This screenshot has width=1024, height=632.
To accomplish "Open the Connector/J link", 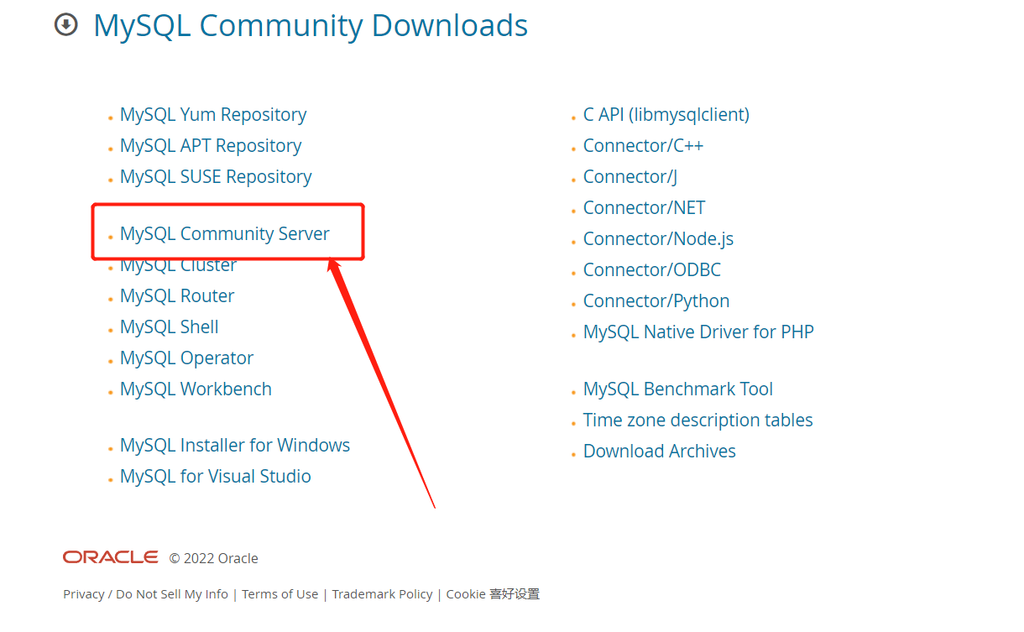I will pos(630,176).
